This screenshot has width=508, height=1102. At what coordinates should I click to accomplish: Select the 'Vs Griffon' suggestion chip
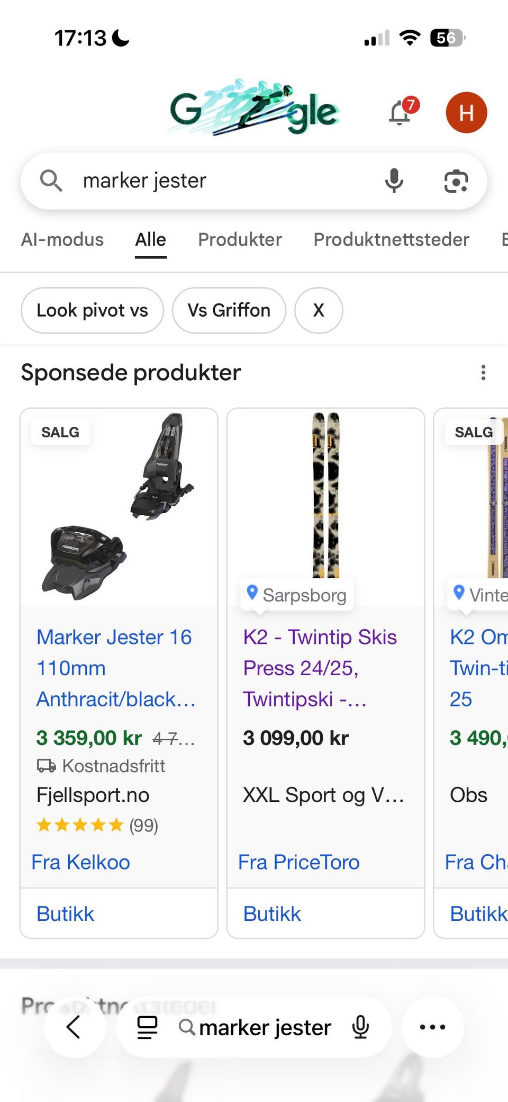click(229, 310)
